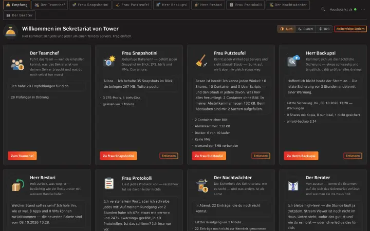Click the Frau Putzteufel broom icon

pyautogui.click(x=201, y=61)
